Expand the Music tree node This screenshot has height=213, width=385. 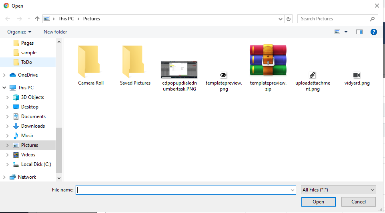[7, 136]
